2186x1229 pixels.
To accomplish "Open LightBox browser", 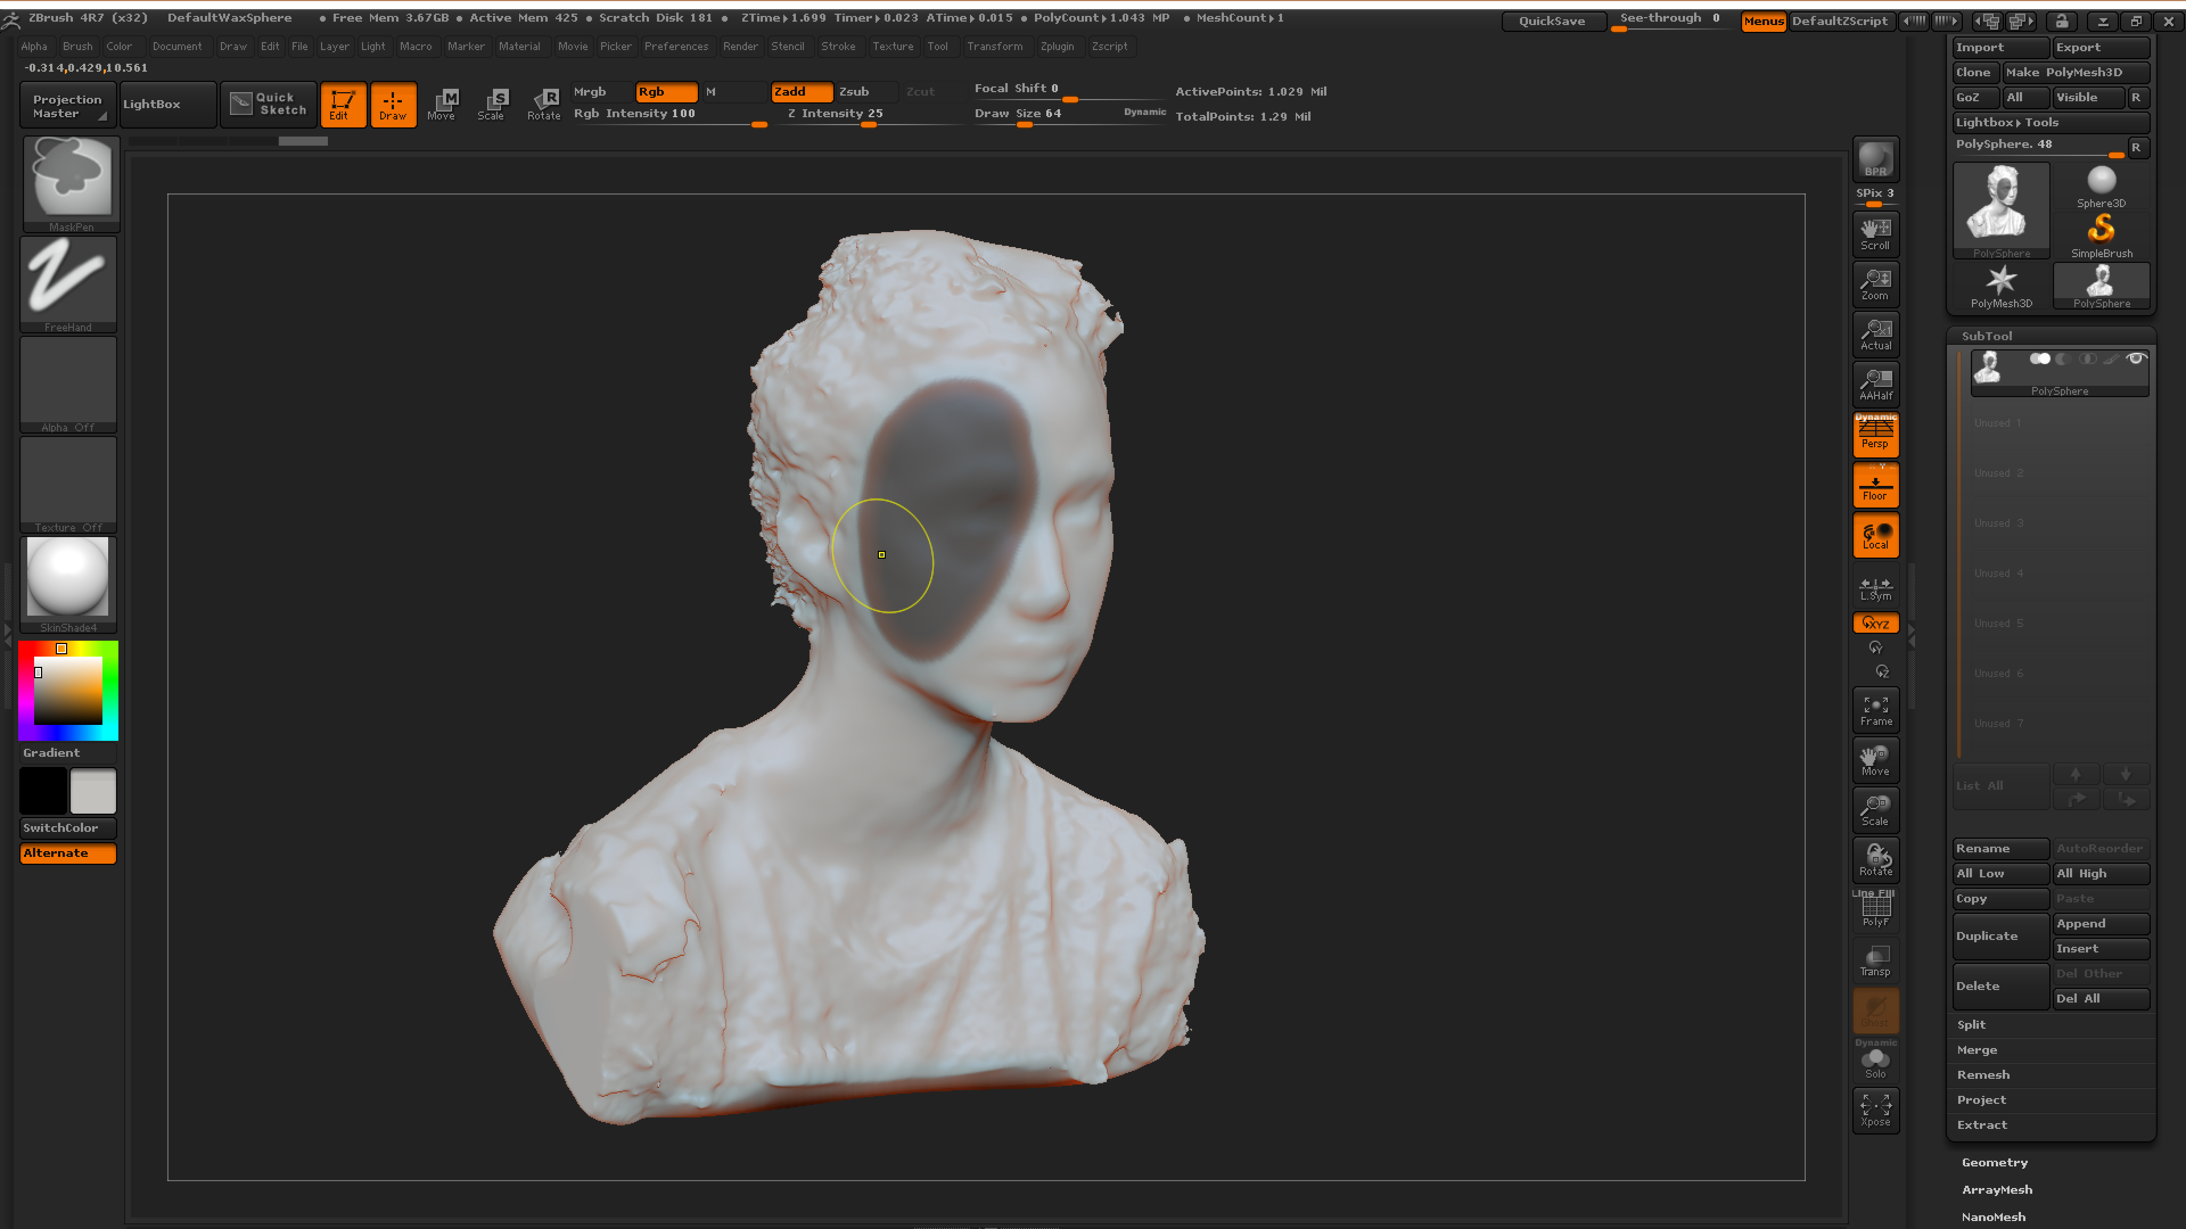I will click(x=167, y=104).
